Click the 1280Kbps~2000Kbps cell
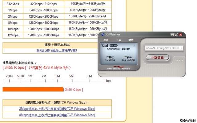This screenshot has width=197, height=123. click(x=43, y=16)
